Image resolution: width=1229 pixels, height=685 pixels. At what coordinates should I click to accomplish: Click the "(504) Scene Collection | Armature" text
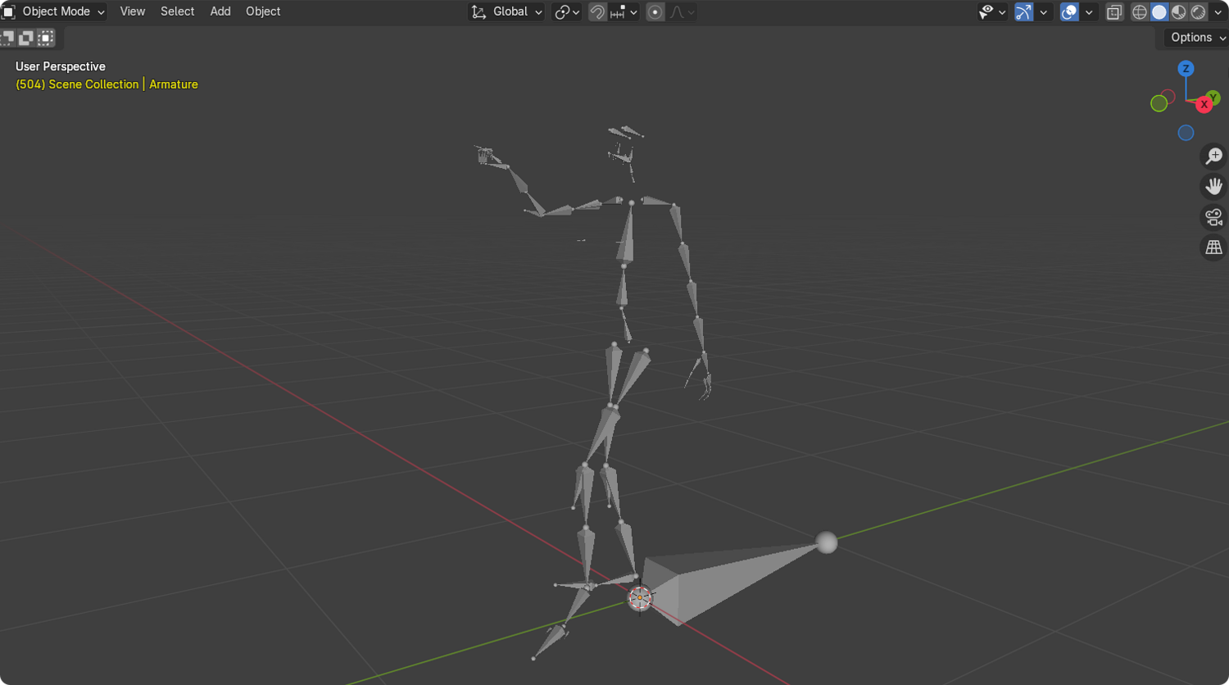[x=107, y=84]
